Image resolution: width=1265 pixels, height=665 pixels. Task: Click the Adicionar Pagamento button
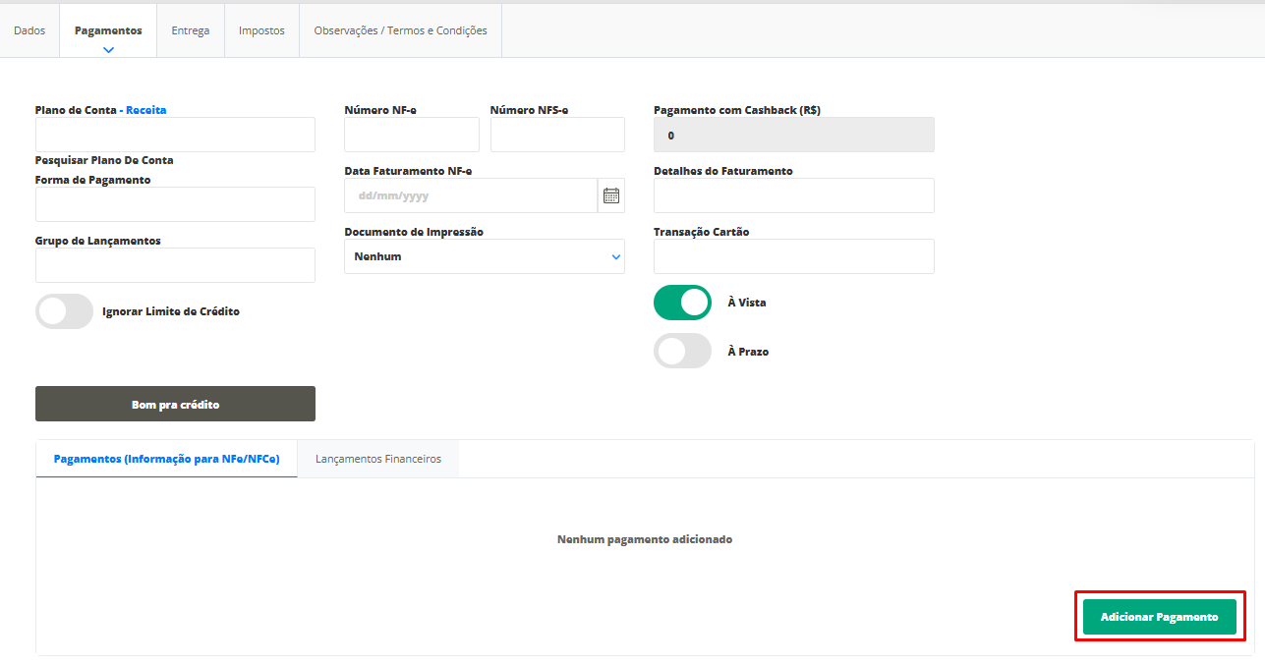(1159, 617)
